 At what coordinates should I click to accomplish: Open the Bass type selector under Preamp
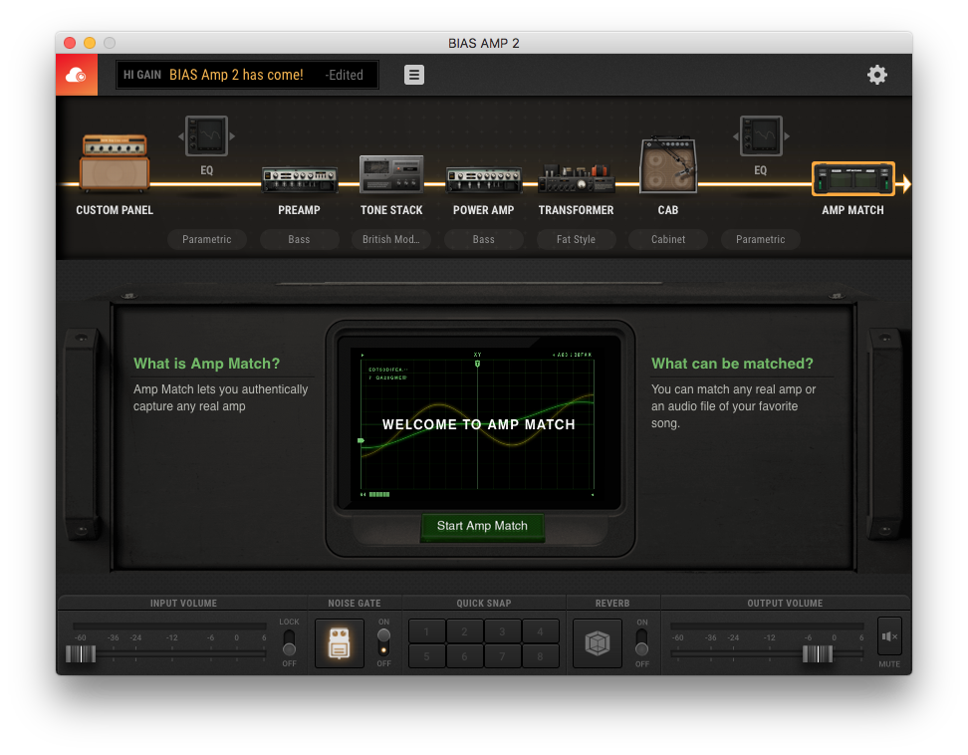(x=300, y=239)
